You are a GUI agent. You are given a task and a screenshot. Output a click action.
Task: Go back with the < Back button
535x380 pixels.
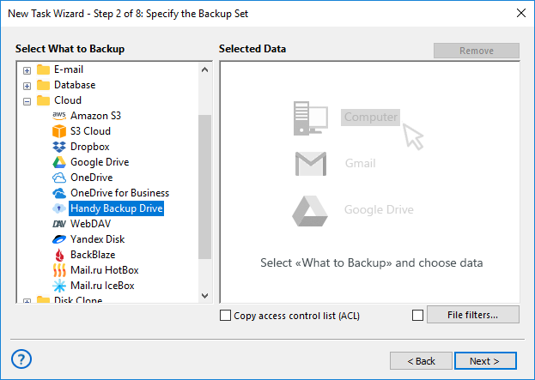421,361
